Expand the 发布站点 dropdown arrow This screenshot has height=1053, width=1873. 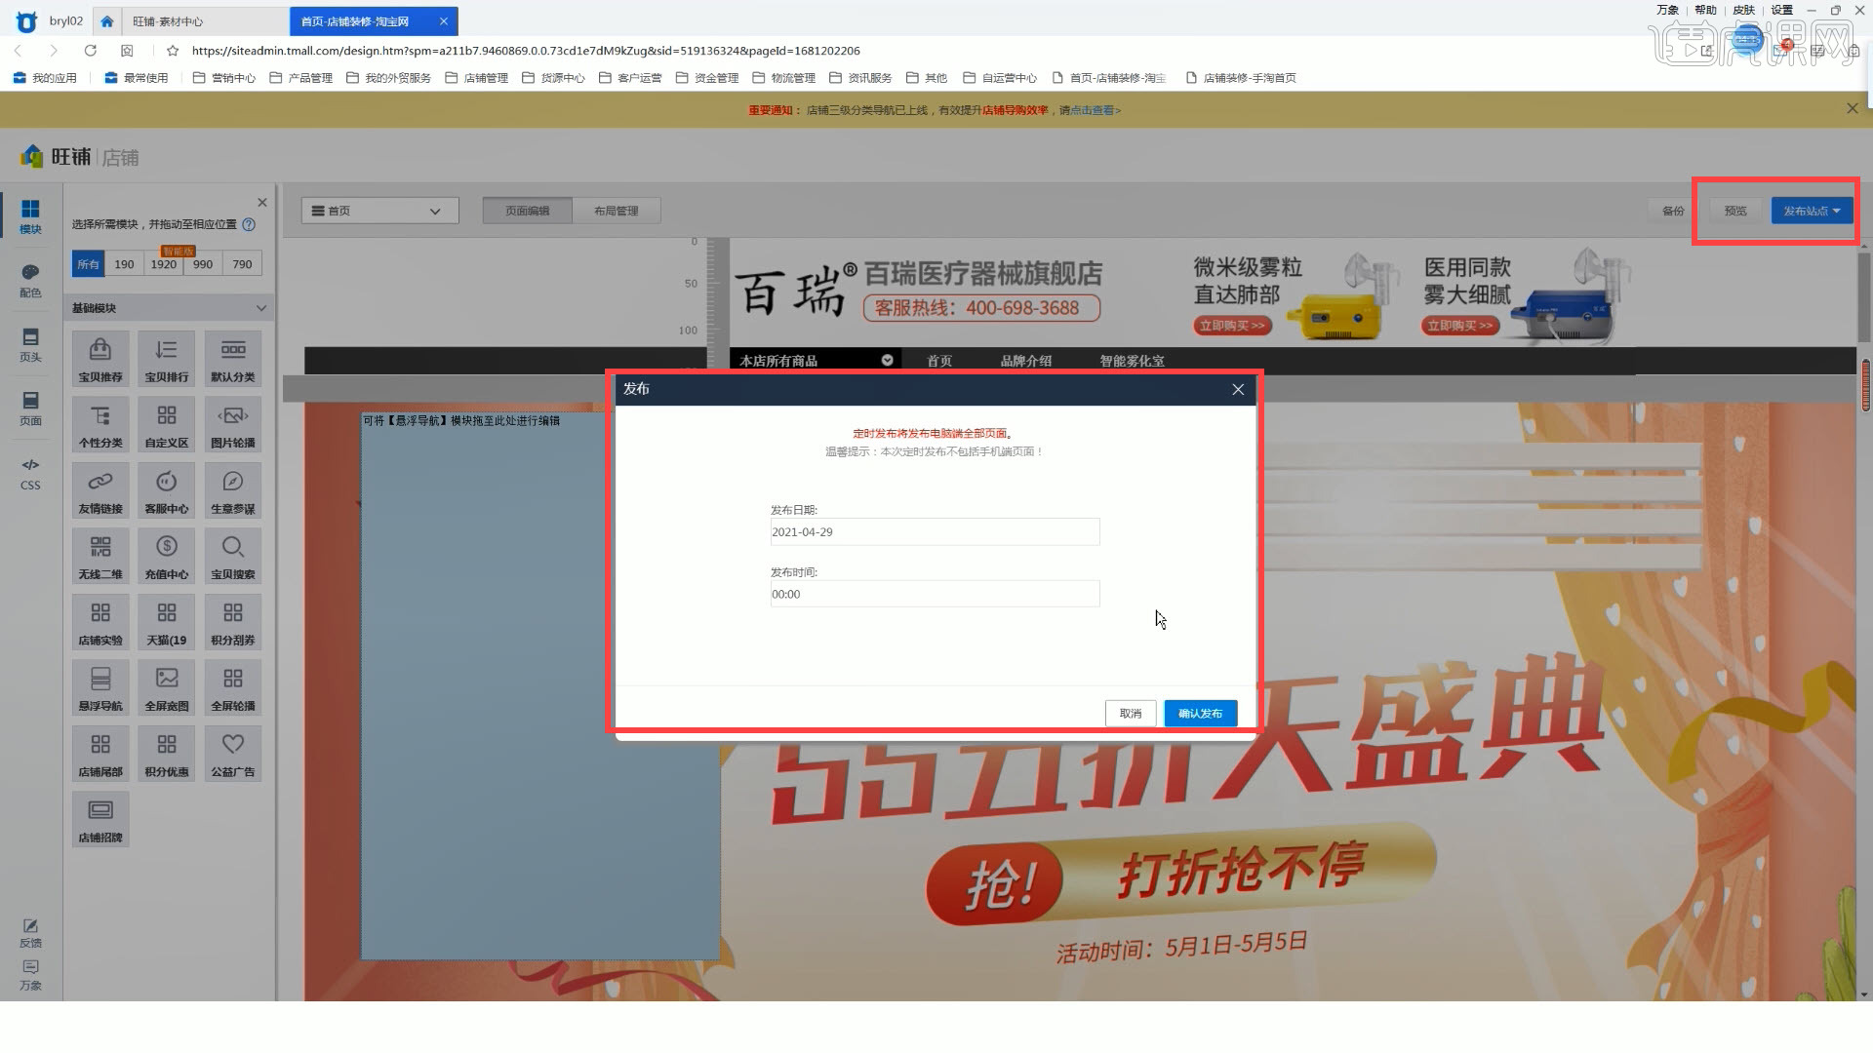point(1837,211)
